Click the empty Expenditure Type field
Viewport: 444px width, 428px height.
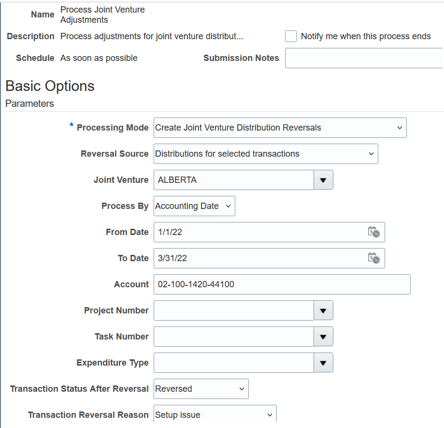pos(234,363)
